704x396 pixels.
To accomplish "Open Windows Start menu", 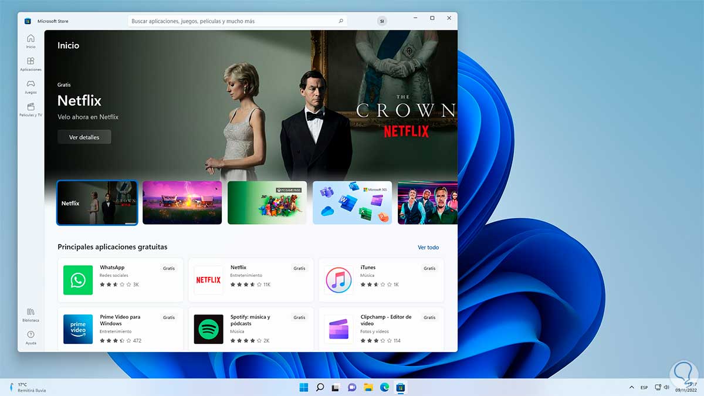I will 304,387.
